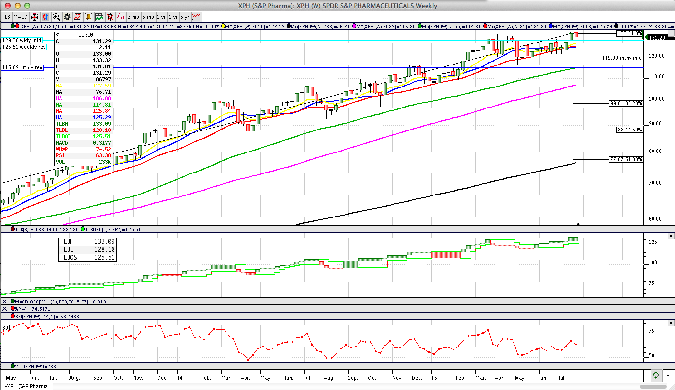Set chart range to 1 yr
The width and height of the screenshot is (675, 390).
161,16
